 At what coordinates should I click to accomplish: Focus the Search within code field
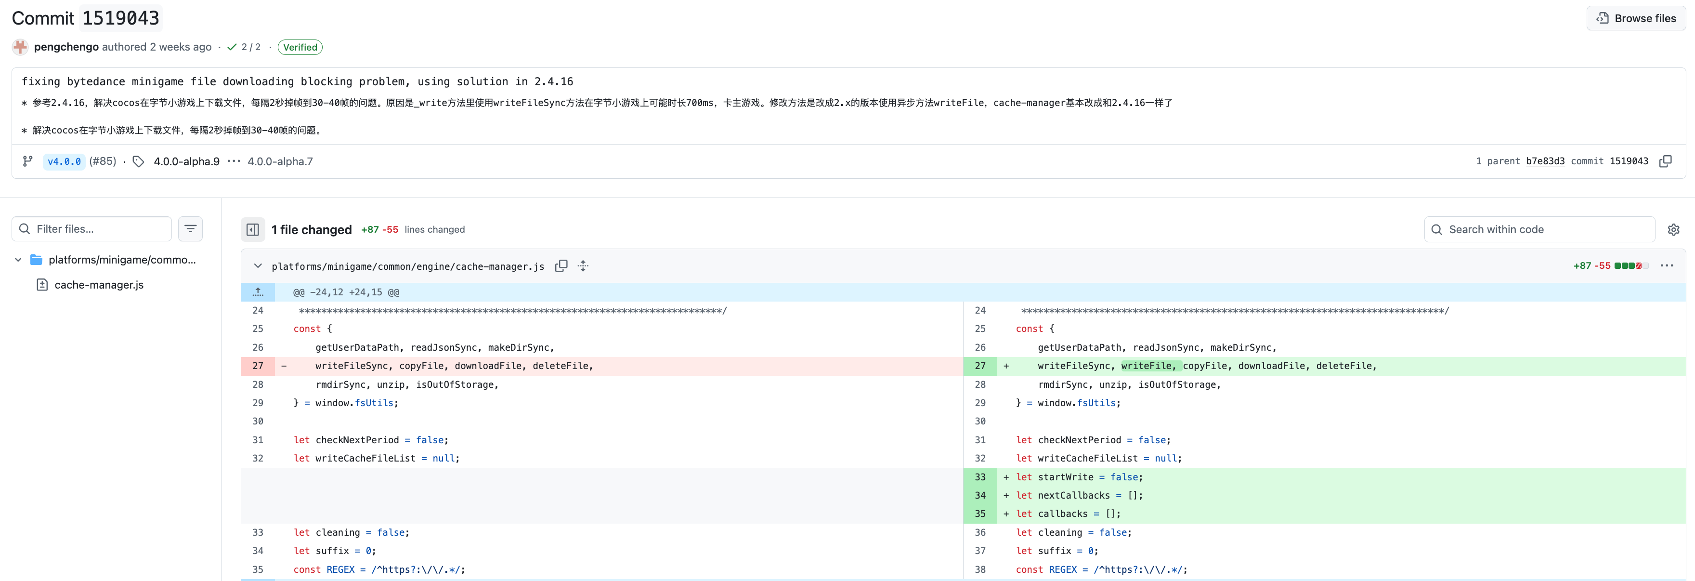click(1540, 230)
